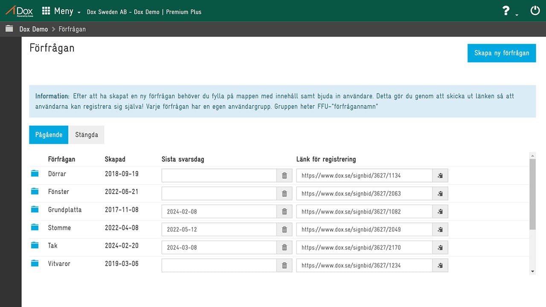Open the Stomme folder icon
This screenshot has height=307, width=546.
35,228
